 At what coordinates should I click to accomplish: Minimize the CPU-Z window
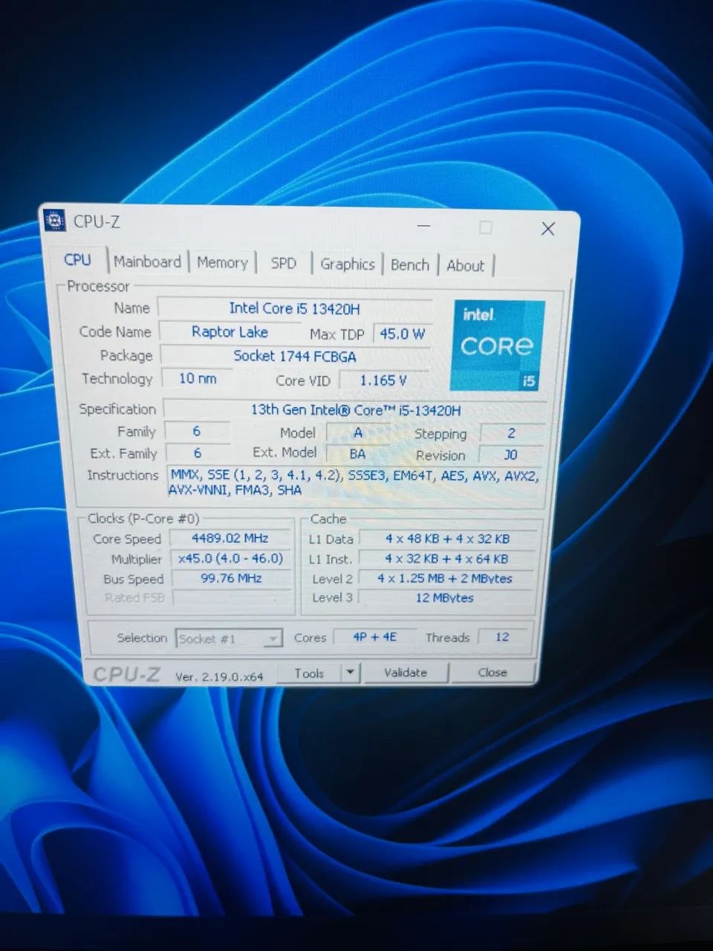point(424,225)
